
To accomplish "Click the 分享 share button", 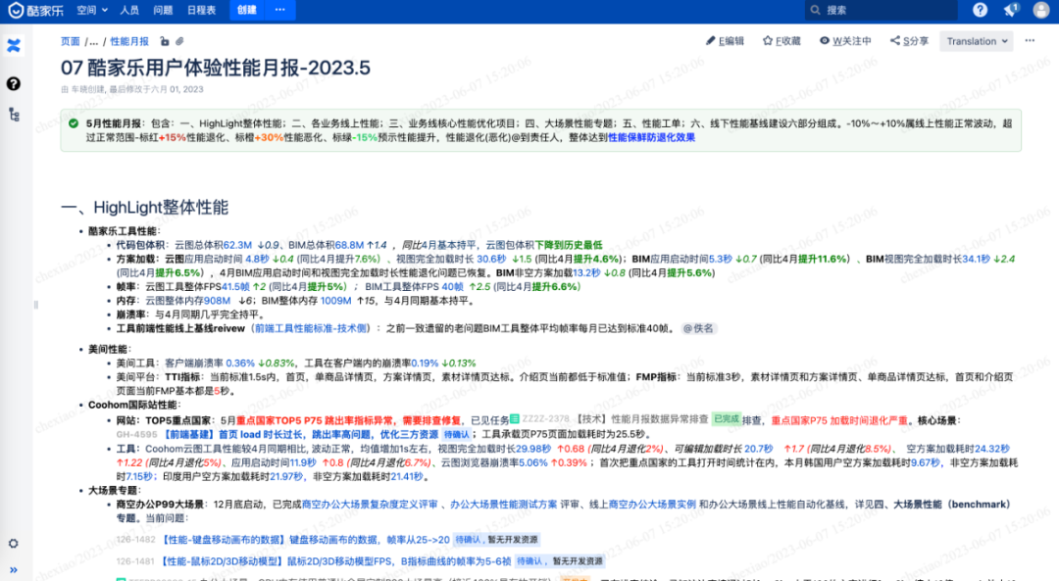I will [909, 41].
